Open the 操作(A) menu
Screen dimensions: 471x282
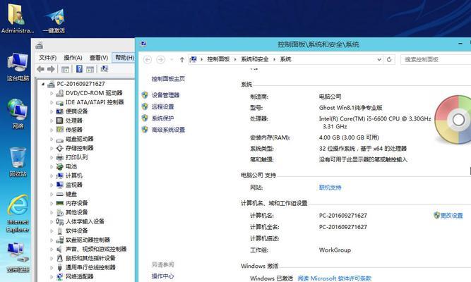(73, 58)
